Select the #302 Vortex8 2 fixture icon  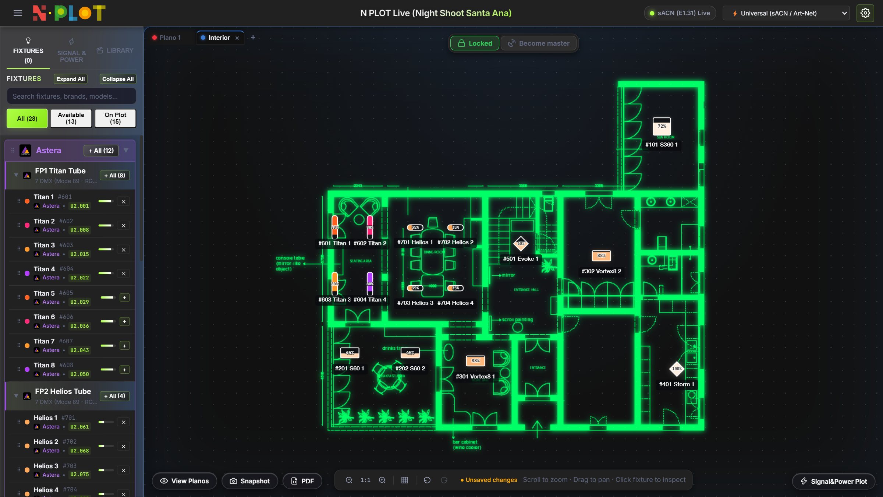pyautogui.click(x=601, y=255)
